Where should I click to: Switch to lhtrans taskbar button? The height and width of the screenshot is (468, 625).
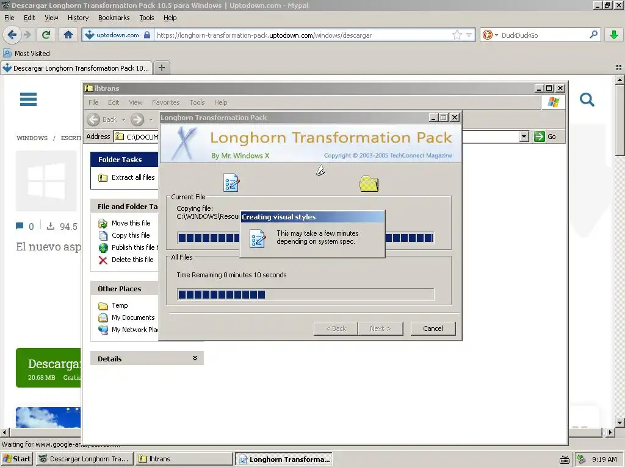184,459
